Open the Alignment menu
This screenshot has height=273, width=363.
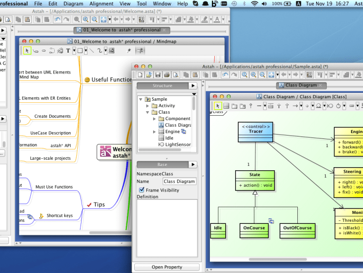tap(101, 3)
